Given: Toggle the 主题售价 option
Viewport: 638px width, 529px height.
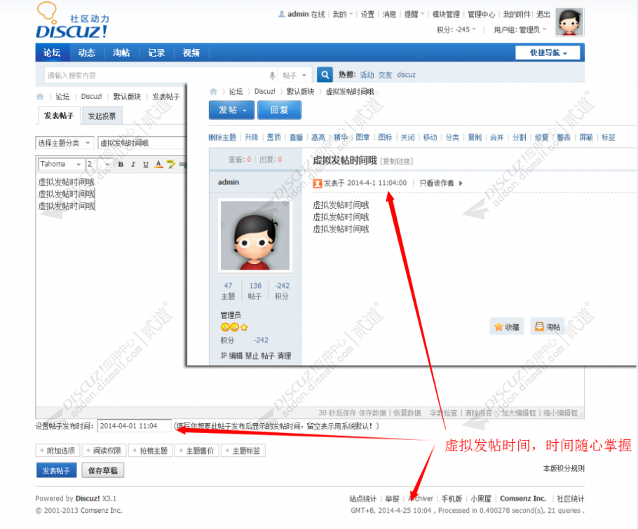Looking at the screenshot, I should click(x=196, y=451).
